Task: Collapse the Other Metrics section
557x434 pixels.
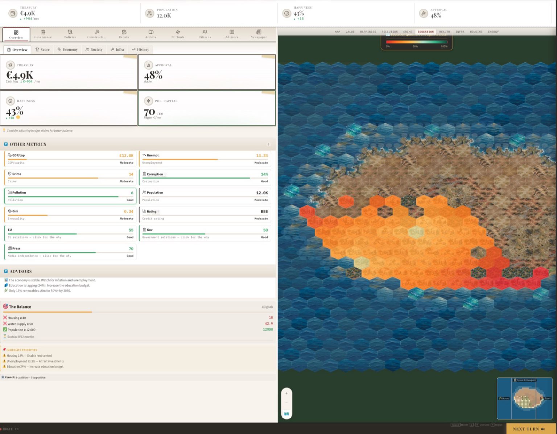Action: click(6, 144)
